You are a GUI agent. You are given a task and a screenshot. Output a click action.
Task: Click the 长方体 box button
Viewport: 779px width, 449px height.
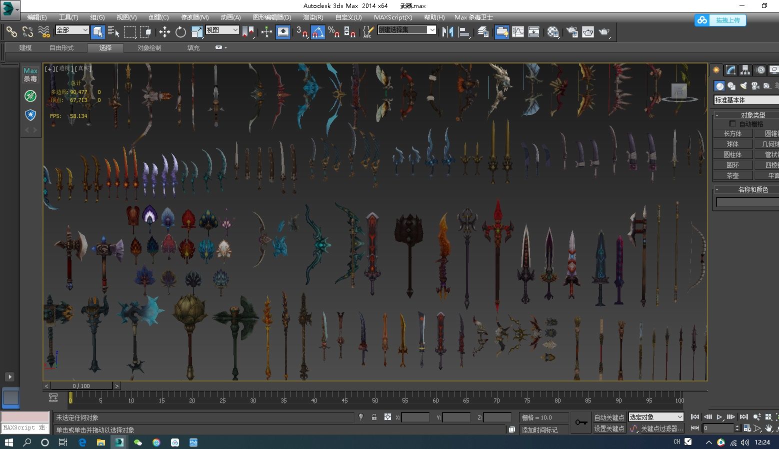pos(732,133)
